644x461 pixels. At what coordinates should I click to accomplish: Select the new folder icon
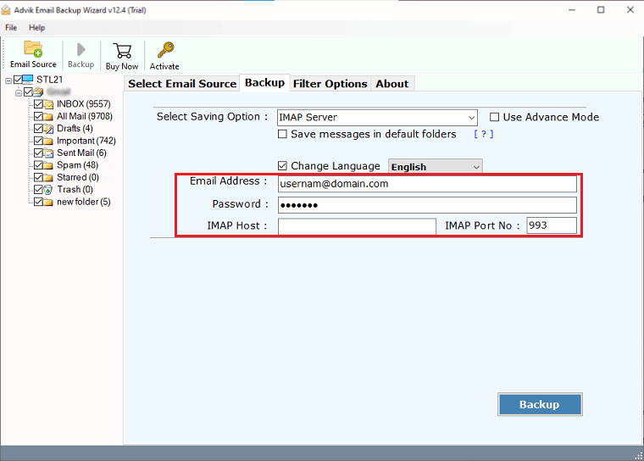pyautogui.click(x=48, y=202)
